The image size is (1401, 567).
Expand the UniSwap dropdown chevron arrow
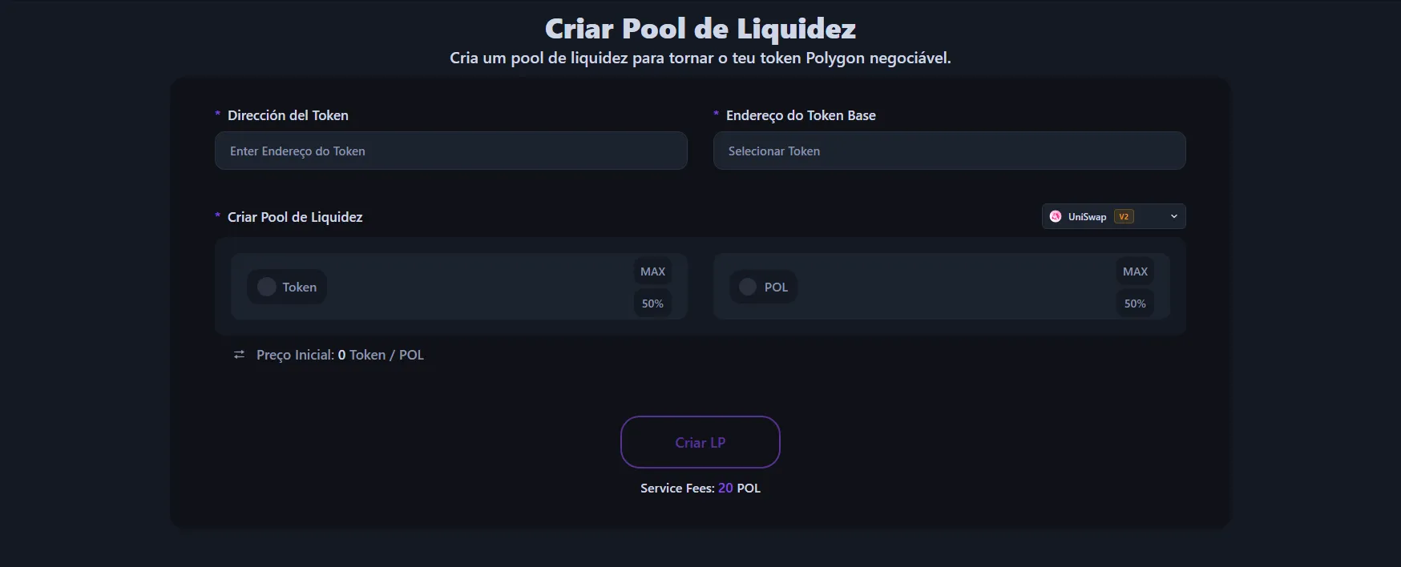coord(1174,216)
